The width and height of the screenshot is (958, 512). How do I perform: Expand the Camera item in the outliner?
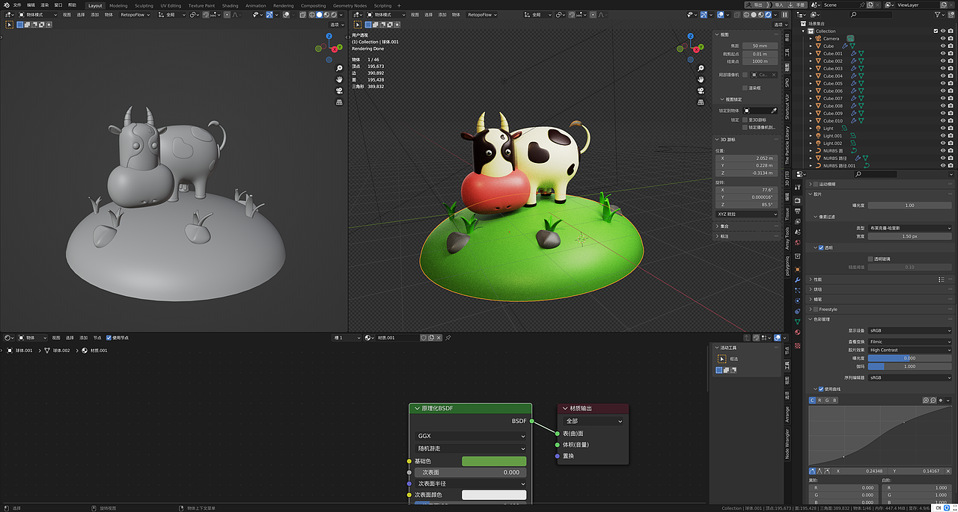click(810, 38)
